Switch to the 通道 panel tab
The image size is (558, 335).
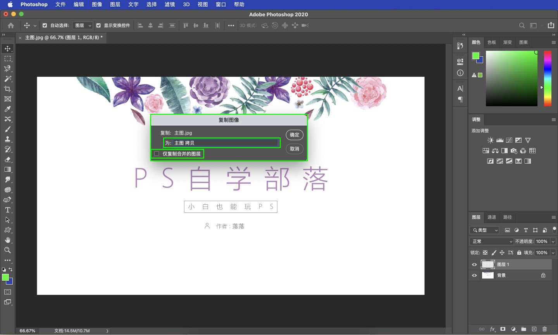click(x=491, y=217)
